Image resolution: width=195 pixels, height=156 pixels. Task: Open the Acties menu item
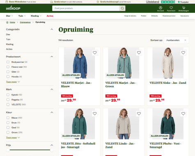pos(50,16)
